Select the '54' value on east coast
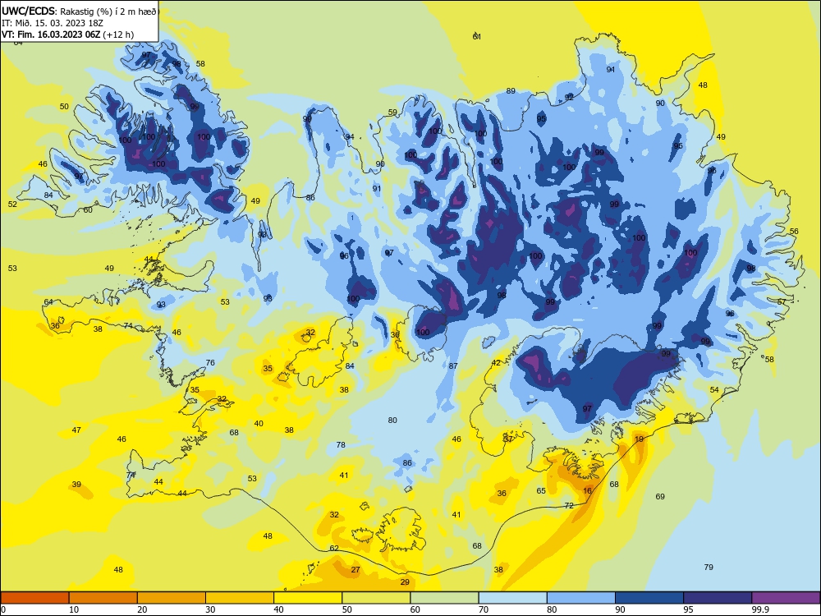 [715, 389]
